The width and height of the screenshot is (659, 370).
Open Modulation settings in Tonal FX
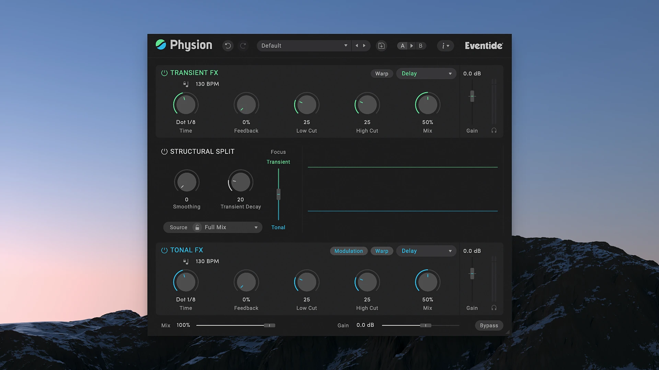348,251
